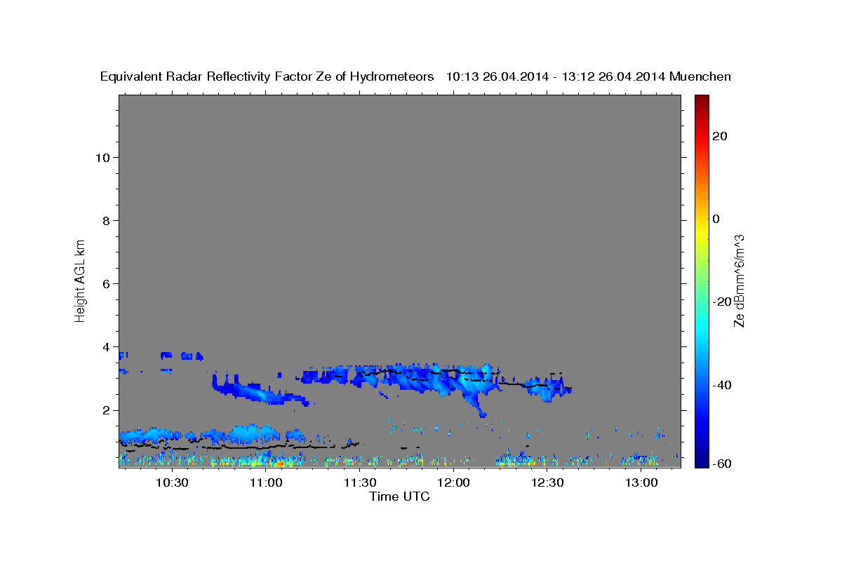This screenshot has height=561, width=842.
Task: Click the height tick label 10
Action: tap(103, 158)
